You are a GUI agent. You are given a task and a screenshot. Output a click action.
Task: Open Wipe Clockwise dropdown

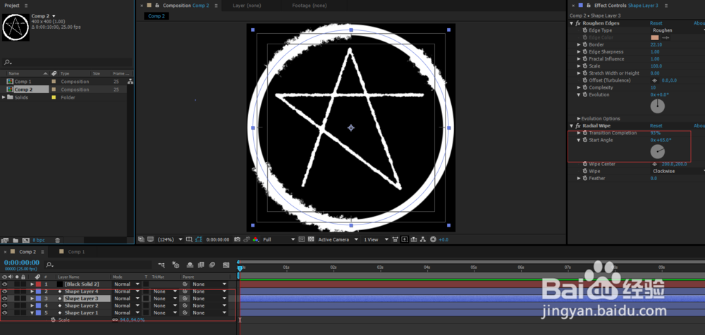point(677,172)
